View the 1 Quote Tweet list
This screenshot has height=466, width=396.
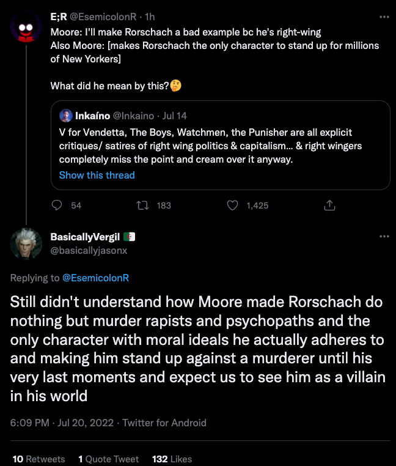point(109,459)
